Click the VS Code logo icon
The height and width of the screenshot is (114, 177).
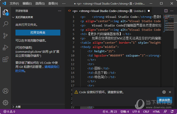coord(4,3)
